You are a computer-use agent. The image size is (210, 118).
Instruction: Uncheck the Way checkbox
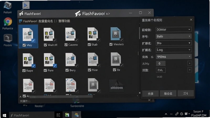pyautogui.click(x=24, y=45)
